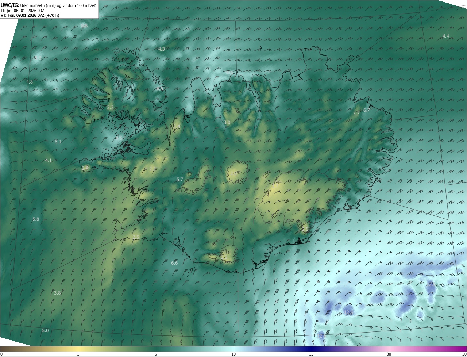This screenshot has width=467, height=357.
Task: Click the 3.3 value over the Westfjords
Action: (110, 107)
